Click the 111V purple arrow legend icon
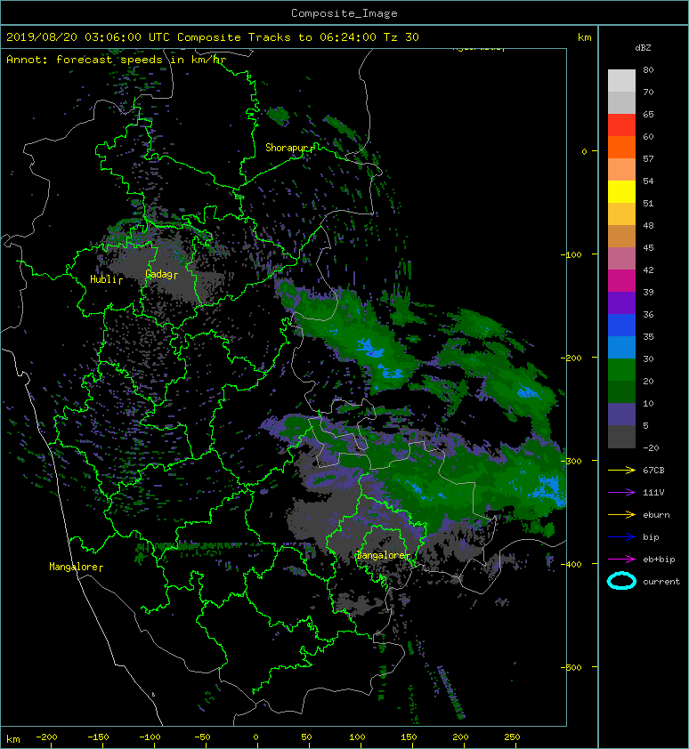Screen dimensions: 689x749 pos(621,493)
